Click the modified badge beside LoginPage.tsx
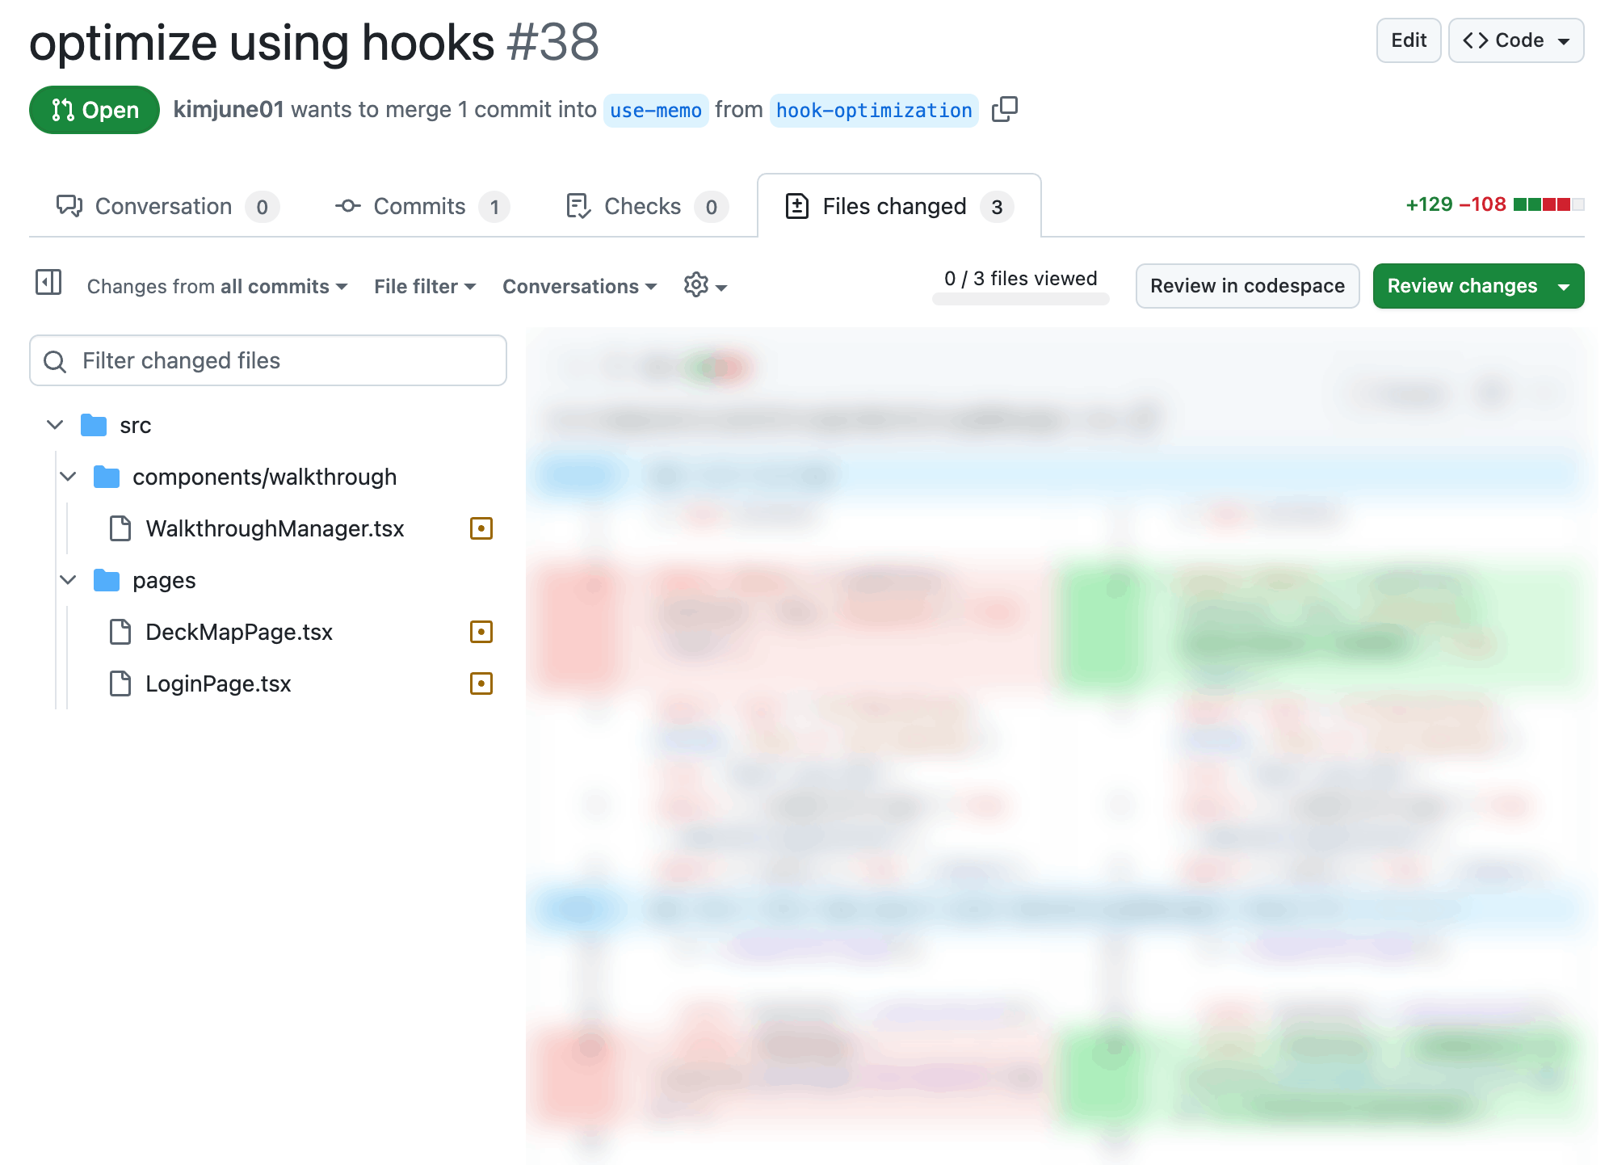1609x1165 pixels. 481,683
